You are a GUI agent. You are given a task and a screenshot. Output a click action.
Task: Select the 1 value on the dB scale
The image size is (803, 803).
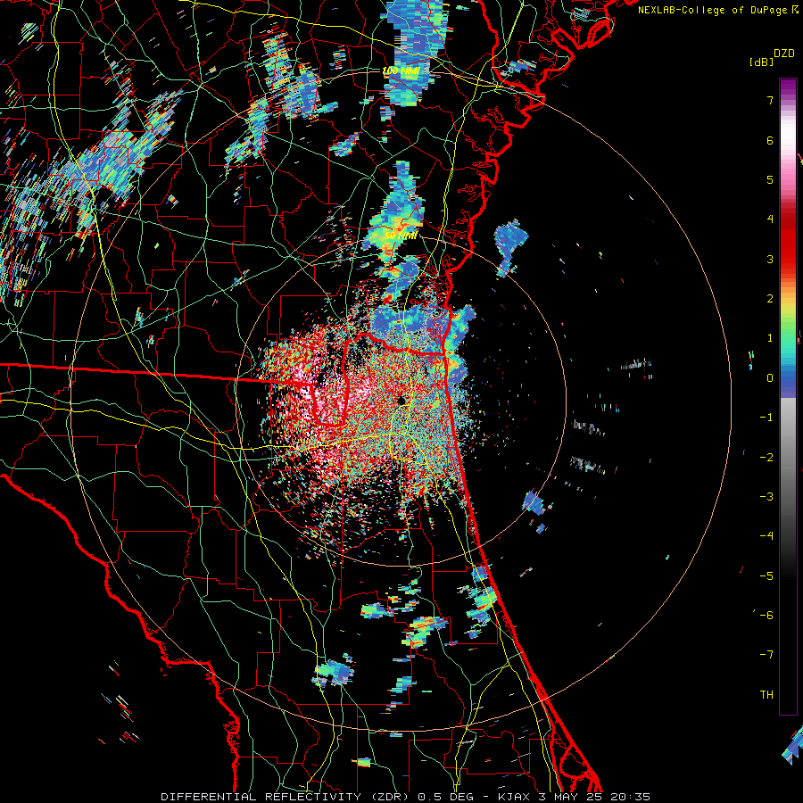click(x=770, y=338)
